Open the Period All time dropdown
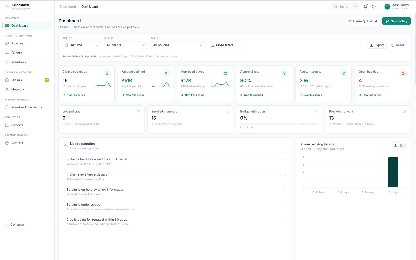Screen dimensions: 416x260 82,45
